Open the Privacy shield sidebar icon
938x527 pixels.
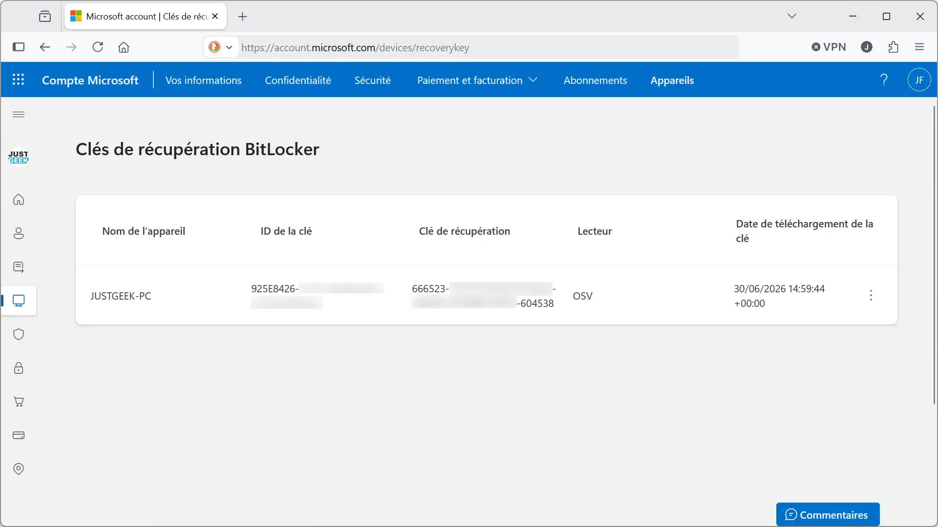point(19,334)
